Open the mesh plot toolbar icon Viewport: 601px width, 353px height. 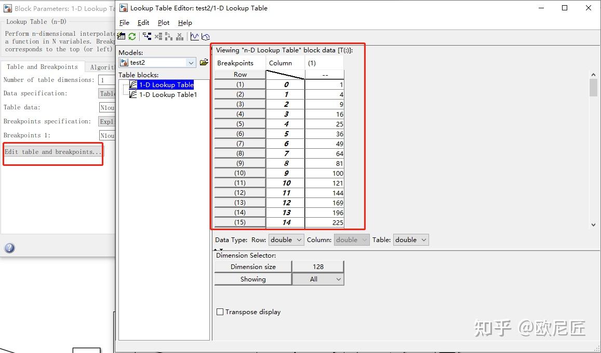coord(206,36)
